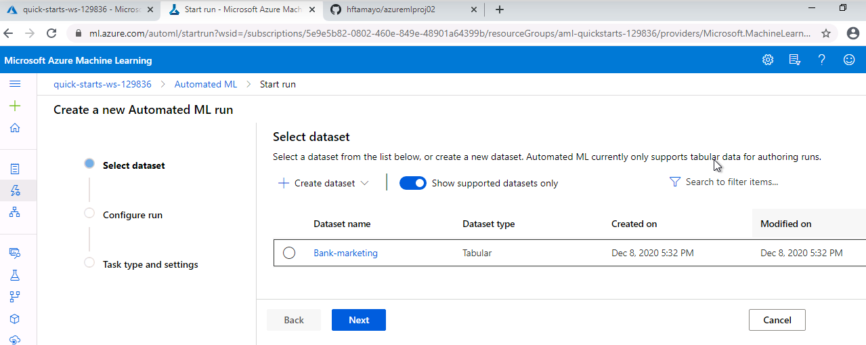The height and width of the screenshot is (345, 866).
Task: Bookmark this page with star
Action: [826, 33]
